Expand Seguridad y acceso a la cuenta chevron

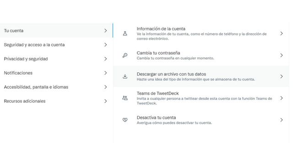pos(106,44)
